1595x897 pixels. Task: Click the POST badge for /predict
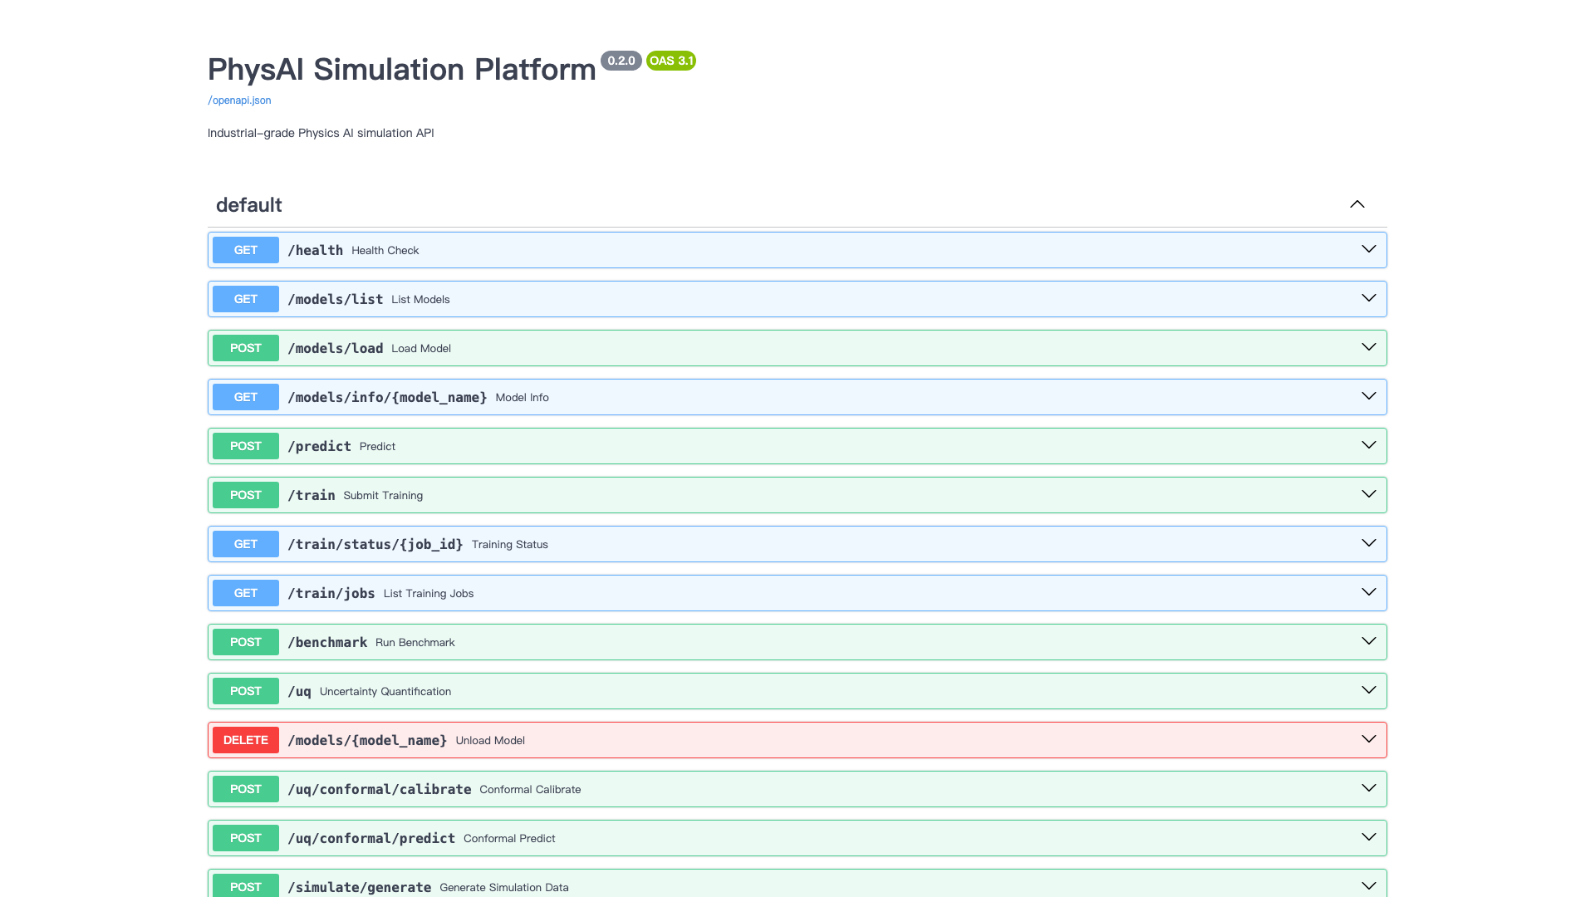pos(246,446)
